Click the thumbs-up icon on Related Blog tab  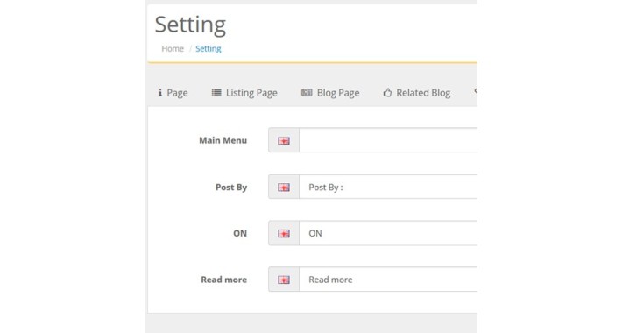387,93
